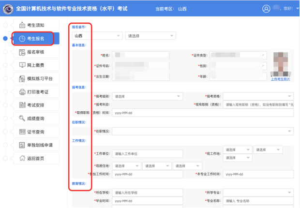The height and width of the screenshot is (208, 300).
Task: Click the 当前考区：山西 header text
Action: tap(171, 9)
